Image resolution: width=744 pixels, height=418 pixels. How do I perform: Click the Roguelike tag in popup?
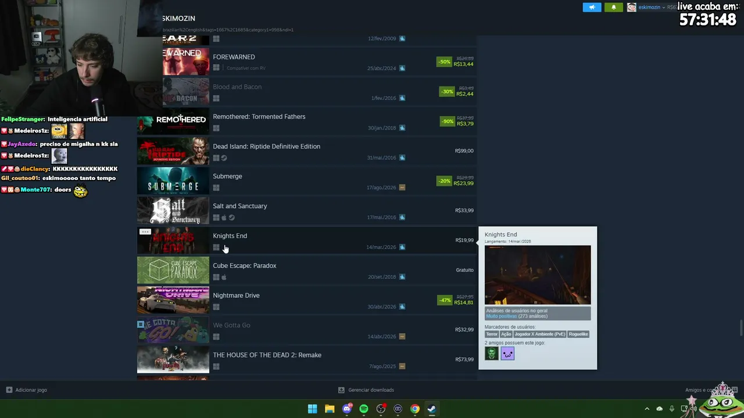tap(578, 334)
